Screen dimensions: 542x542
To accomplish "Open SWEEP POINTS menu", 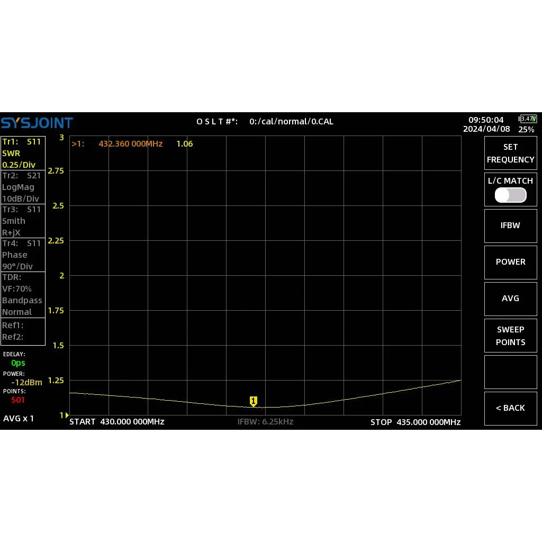I will pos(510,336).
